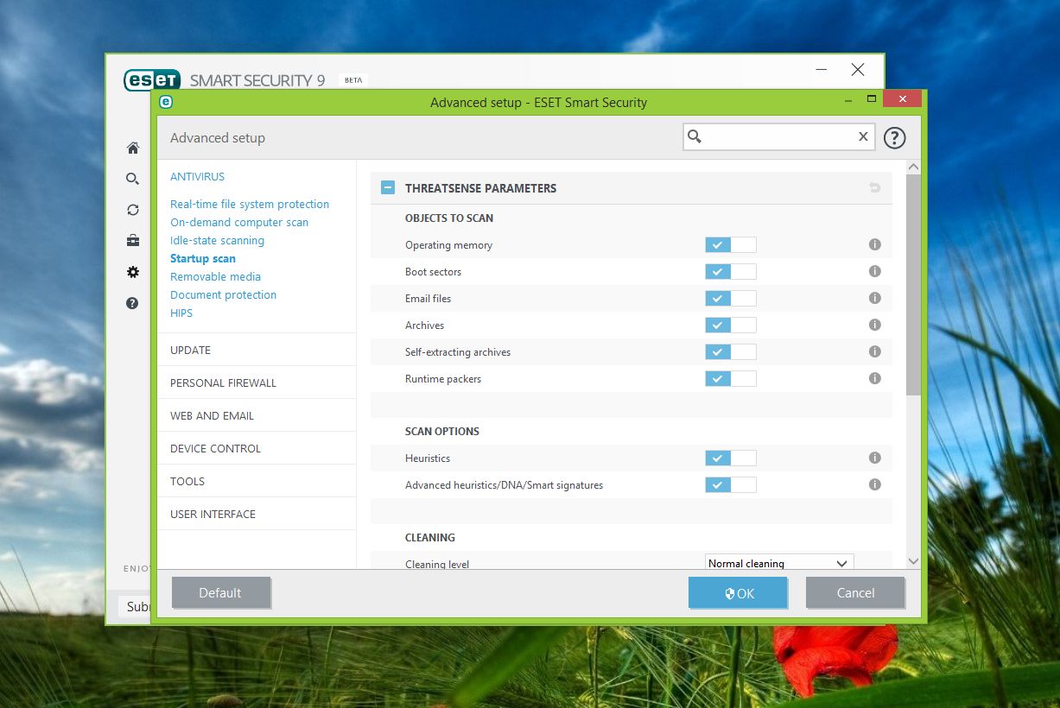The image size is (1060, 708).
Task: Toggle the Heuristics switch
Action: (x=731, y=458)
